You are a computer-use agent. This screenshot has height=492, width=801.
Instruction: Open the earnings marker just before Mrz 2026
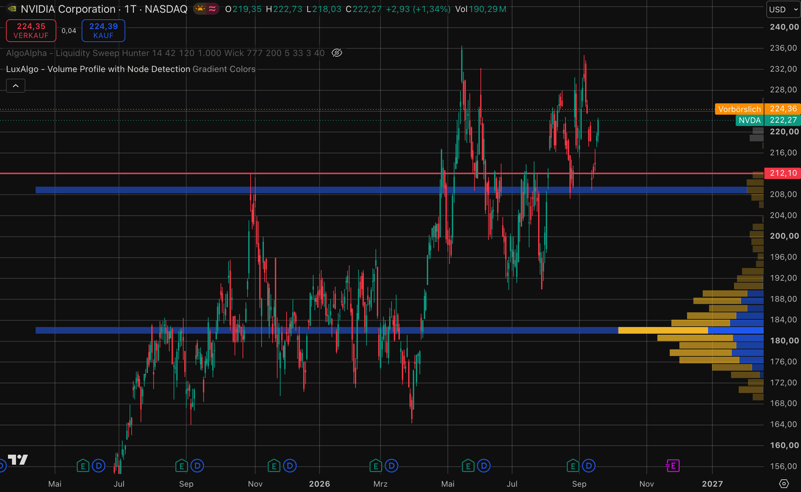[x=376, y=466]
